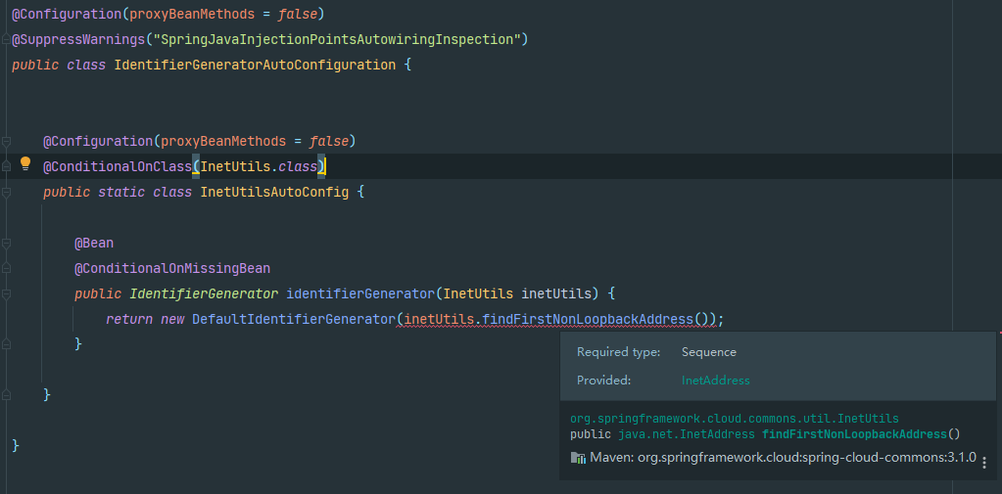The width and height of the screenshot is (1002, 494).
Task: Click the identifierGenerator method name
Action: [360, 294]
